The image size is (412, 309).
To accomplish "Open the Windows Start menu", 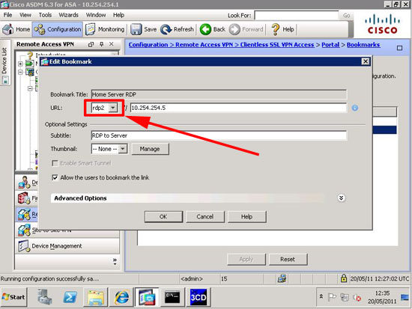I will [x=13, y=297].
